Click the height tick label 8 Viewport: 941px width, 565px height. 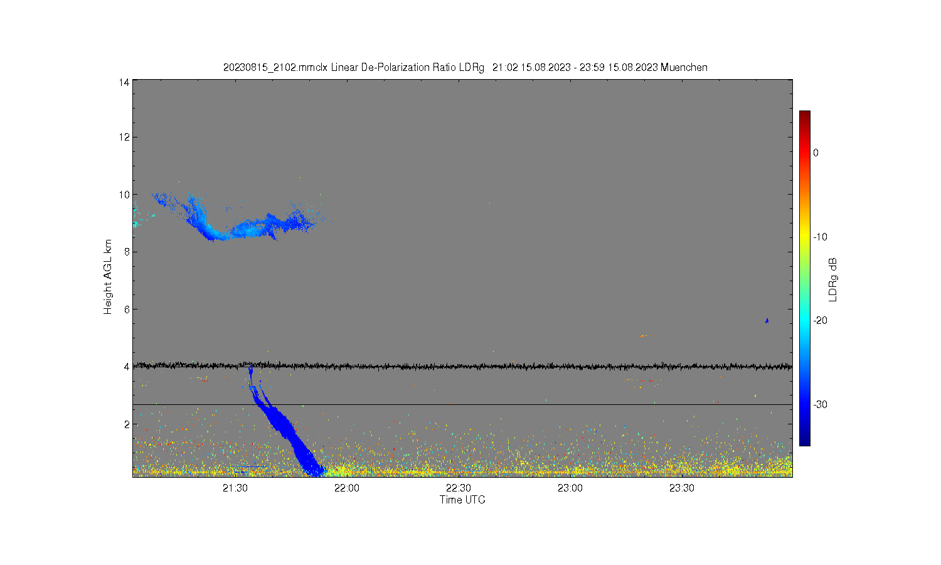point(127,252)
